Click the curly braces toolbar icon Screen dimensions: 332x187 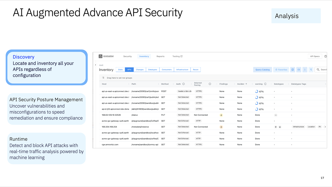299,70
